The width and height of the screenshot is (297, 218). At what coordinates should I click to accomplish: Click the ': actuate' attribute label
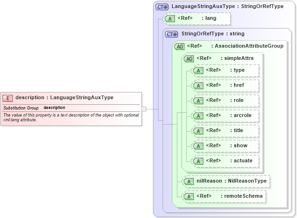pyautogui.click(x=241, y=160)
